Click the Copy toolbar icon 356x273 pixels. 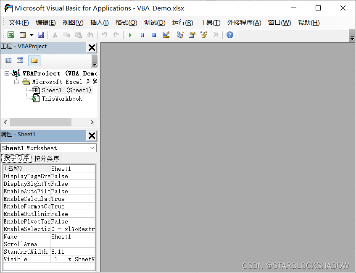pos(66,35)
